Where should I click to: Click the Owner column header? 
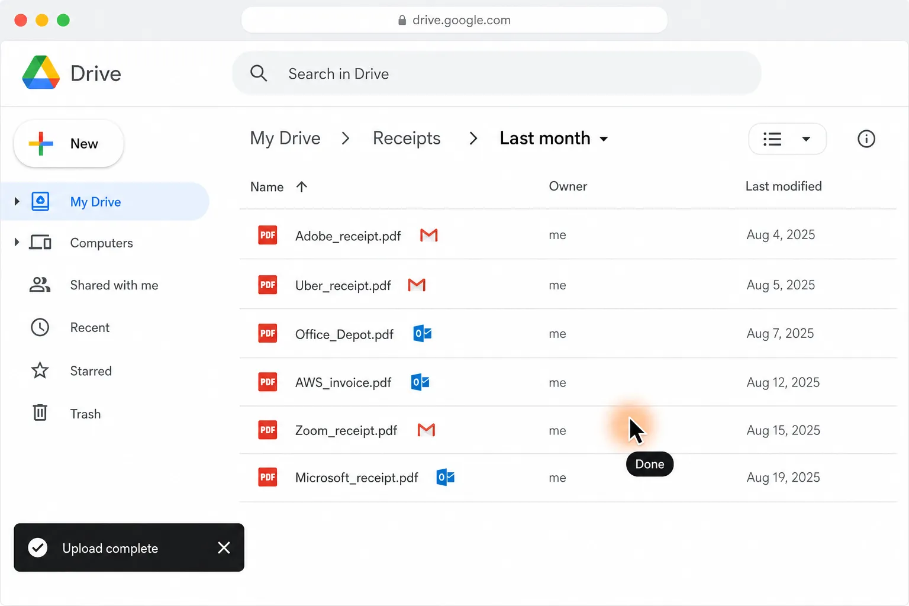coord(568,186)
